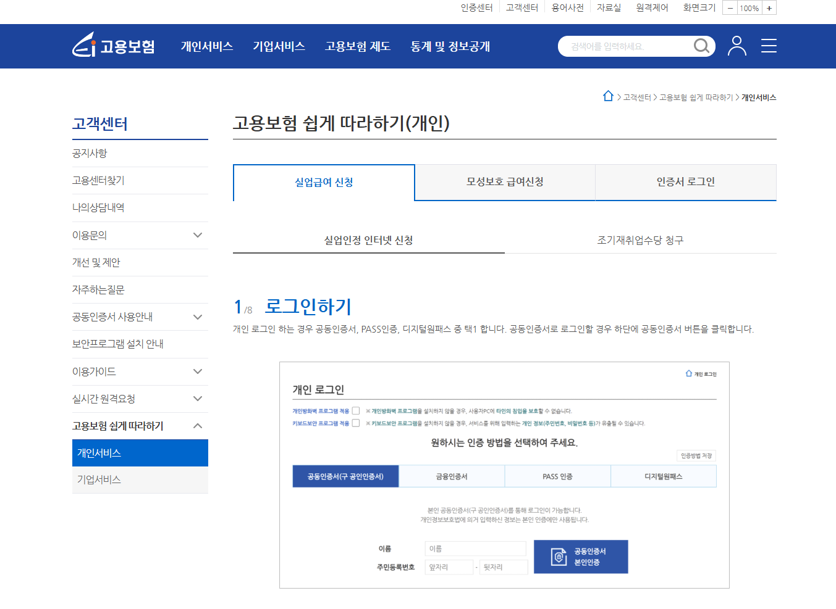Click the search magnifier icon
The height and width of the screenshot is (609, 836).
click(701, 46)
